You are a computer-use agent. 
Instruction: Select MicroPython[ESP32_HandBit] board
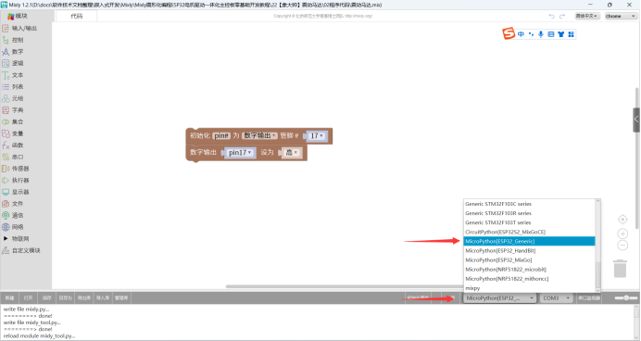click(x=529, y=250)
